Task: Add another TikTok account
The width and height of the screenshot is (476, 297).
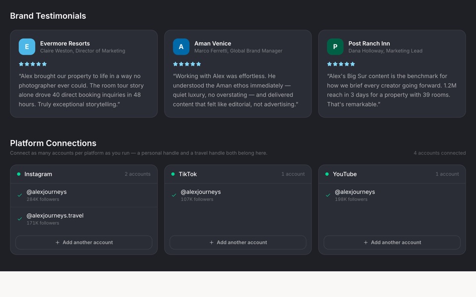Action: [x=238, y=243]
